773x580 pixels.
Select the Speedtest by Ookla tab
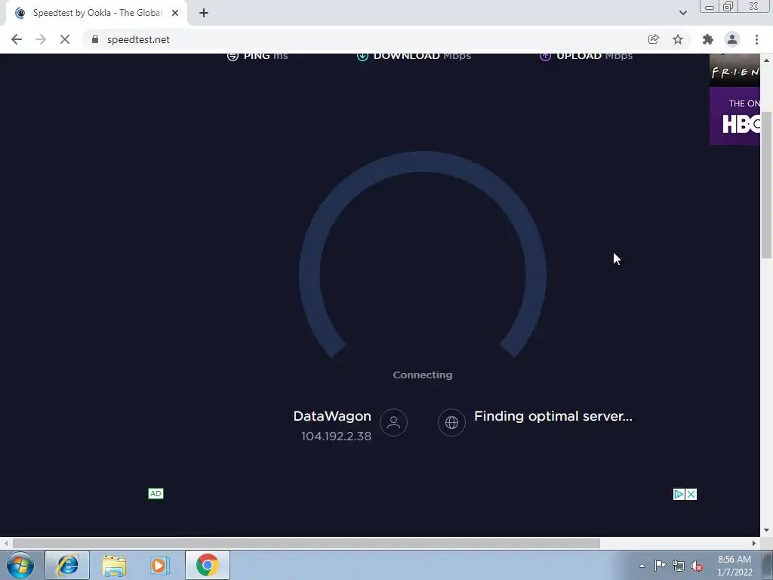tap(96, 14)
